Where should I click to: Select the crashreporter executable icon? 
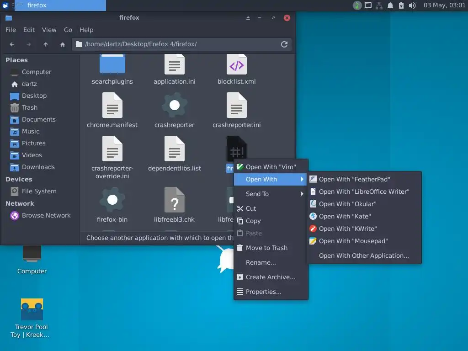[x=174, y=105]
